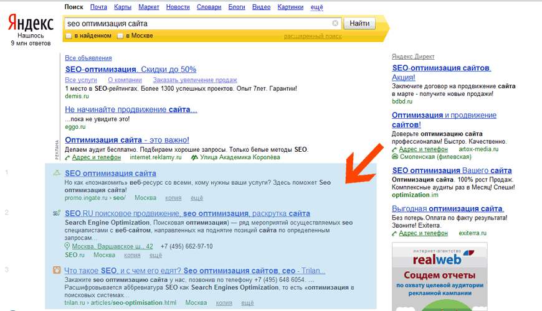
Task: Switch to the Картинки service tab
Action: click(x=290, y=7)
